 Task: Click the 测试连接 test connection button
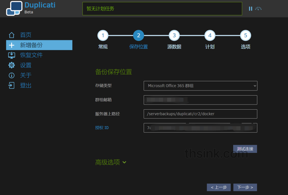click(245, 149)
